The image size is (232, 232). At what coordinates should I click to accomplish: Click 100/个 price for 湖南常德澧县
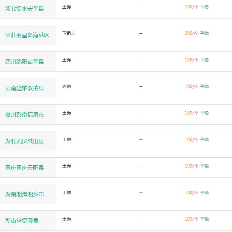click(192, 219)
